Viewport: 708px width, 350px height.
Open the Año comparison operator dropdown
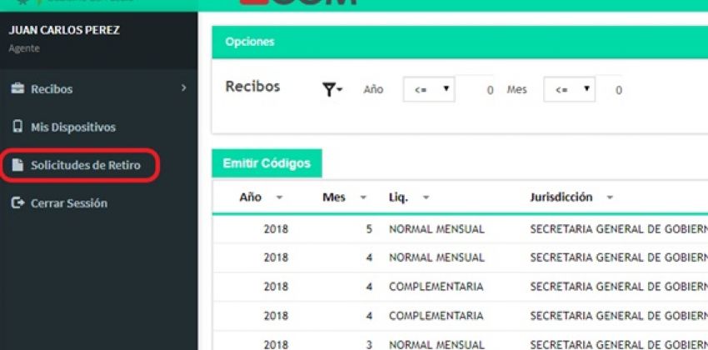[429, 89]
